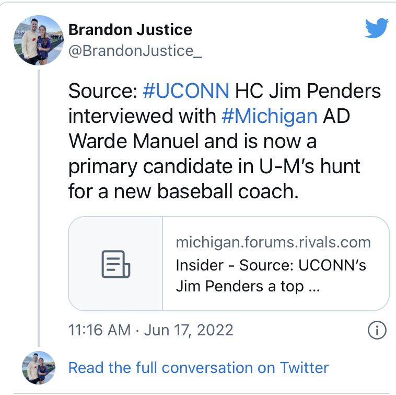Read the full conversation on Twitter

[x=199, y=368]
